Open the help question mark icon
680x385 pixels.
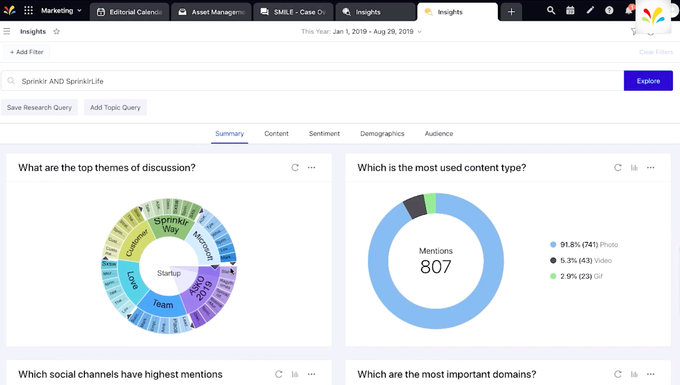pyautogui.click(x=609, y=11)
